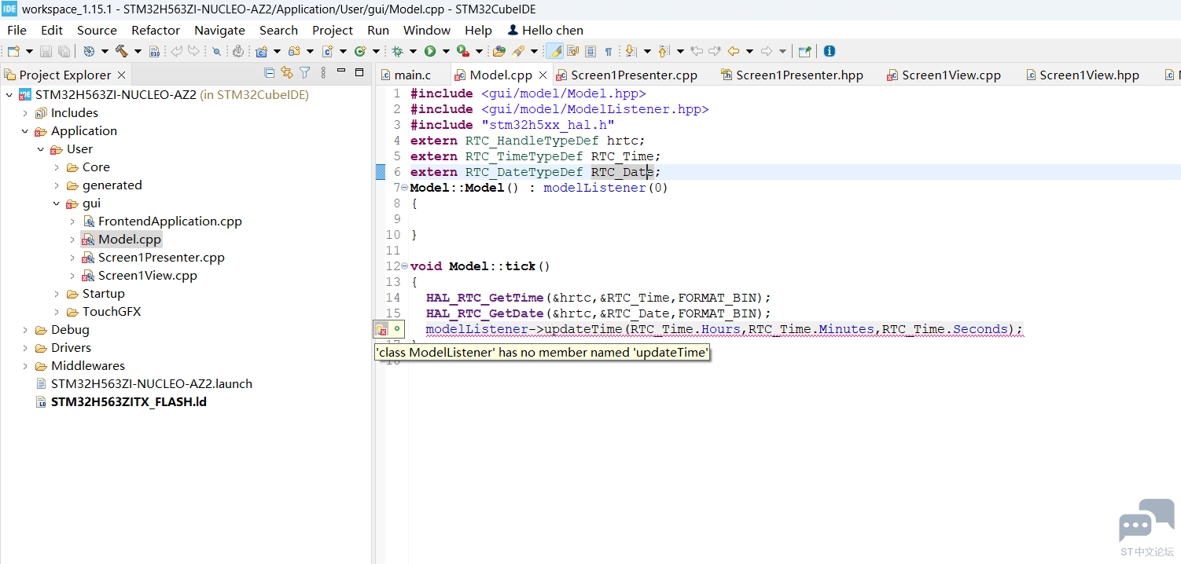The height and width of the screenshot is (564, 1181).
Task: Click the New Class green C icon
Action: (360, 51)
